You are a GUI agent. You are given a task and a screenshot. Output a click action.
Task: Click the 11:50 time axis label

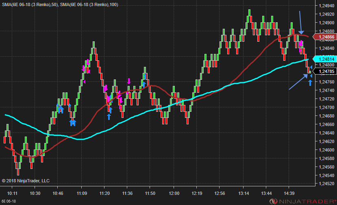(x=150, y=193)
